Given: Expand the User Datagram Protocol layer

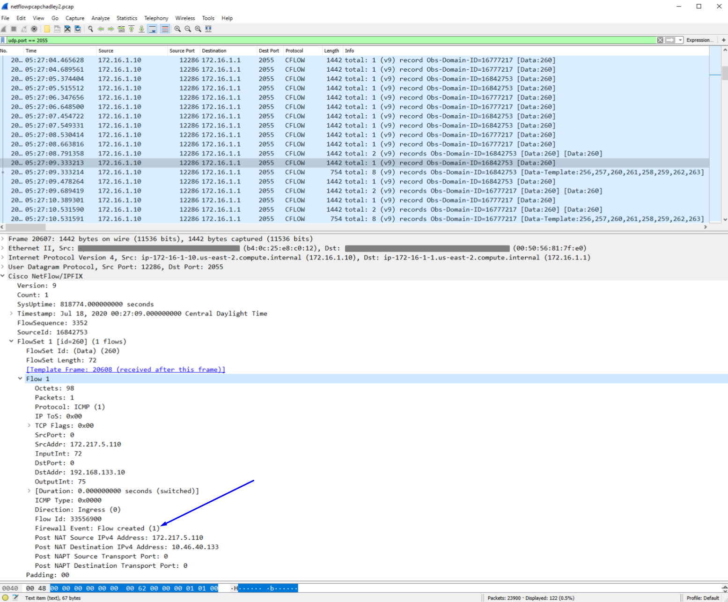Looking at the screenshot, I should [3, 267].
